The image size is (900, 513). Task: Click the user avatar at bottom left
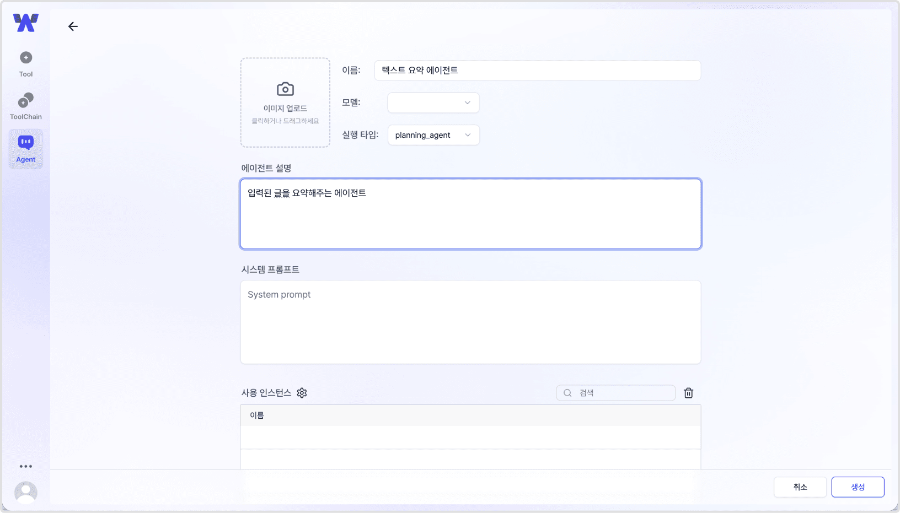coord(25,492)
